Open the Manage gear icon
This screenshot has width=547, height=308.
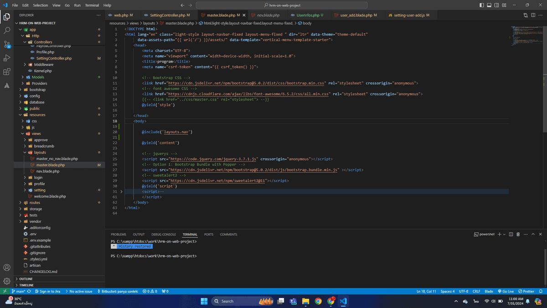pyautogui.click(x=7, y=281)
